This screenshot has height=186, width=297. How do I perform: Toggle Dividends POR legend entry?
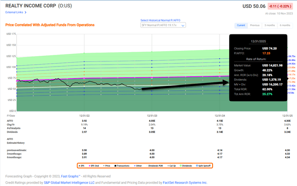click(155, 166)
